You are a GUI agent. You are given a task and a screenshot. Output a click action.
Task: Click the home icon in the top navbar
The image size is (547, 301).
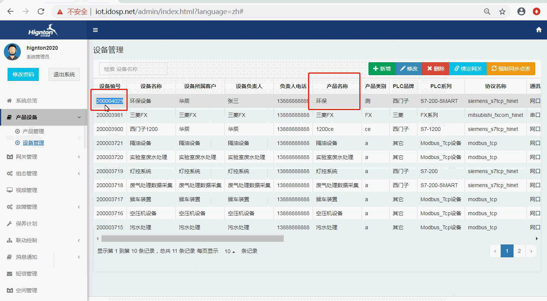coord(538,29)
